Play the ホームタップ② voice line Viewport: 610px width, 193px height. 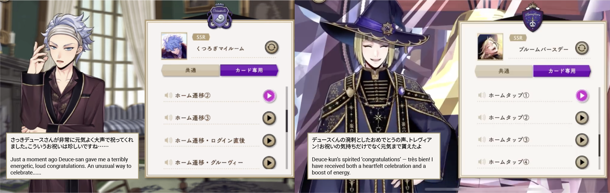click(582, 118)
